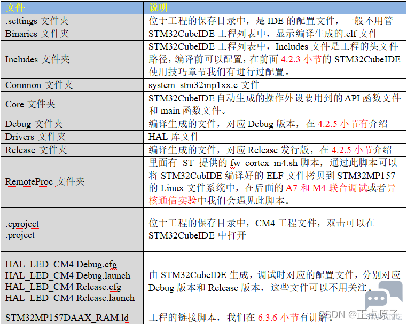Image resolution: width=407 pixels, height=325 pixels.
Task: Select the RemoteProc 文件夹 cell
Action: pyautogui.click(x=45, y=181)
